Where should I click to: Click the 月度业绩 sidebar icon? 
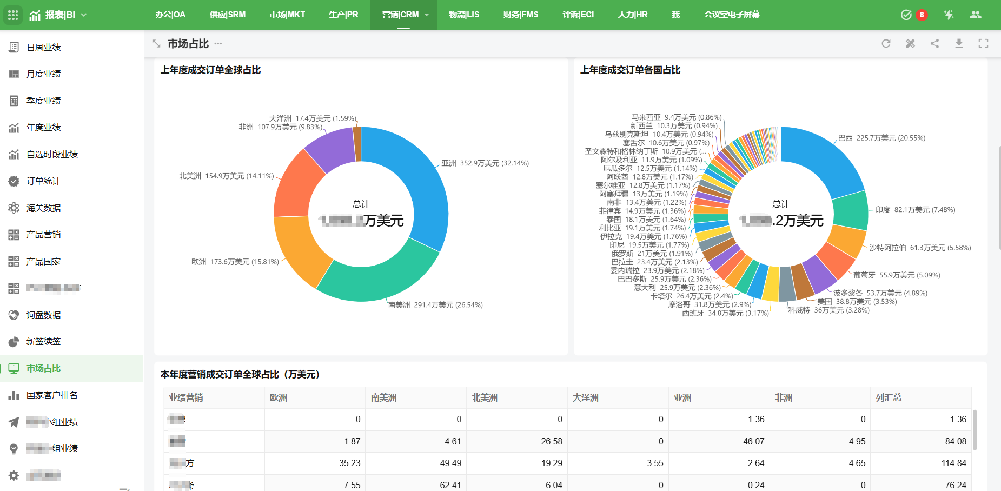point(14,74)
